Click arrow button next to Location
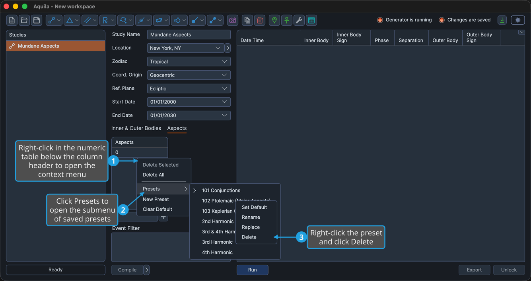The image size is (531, 281). [x=228, y=48]
